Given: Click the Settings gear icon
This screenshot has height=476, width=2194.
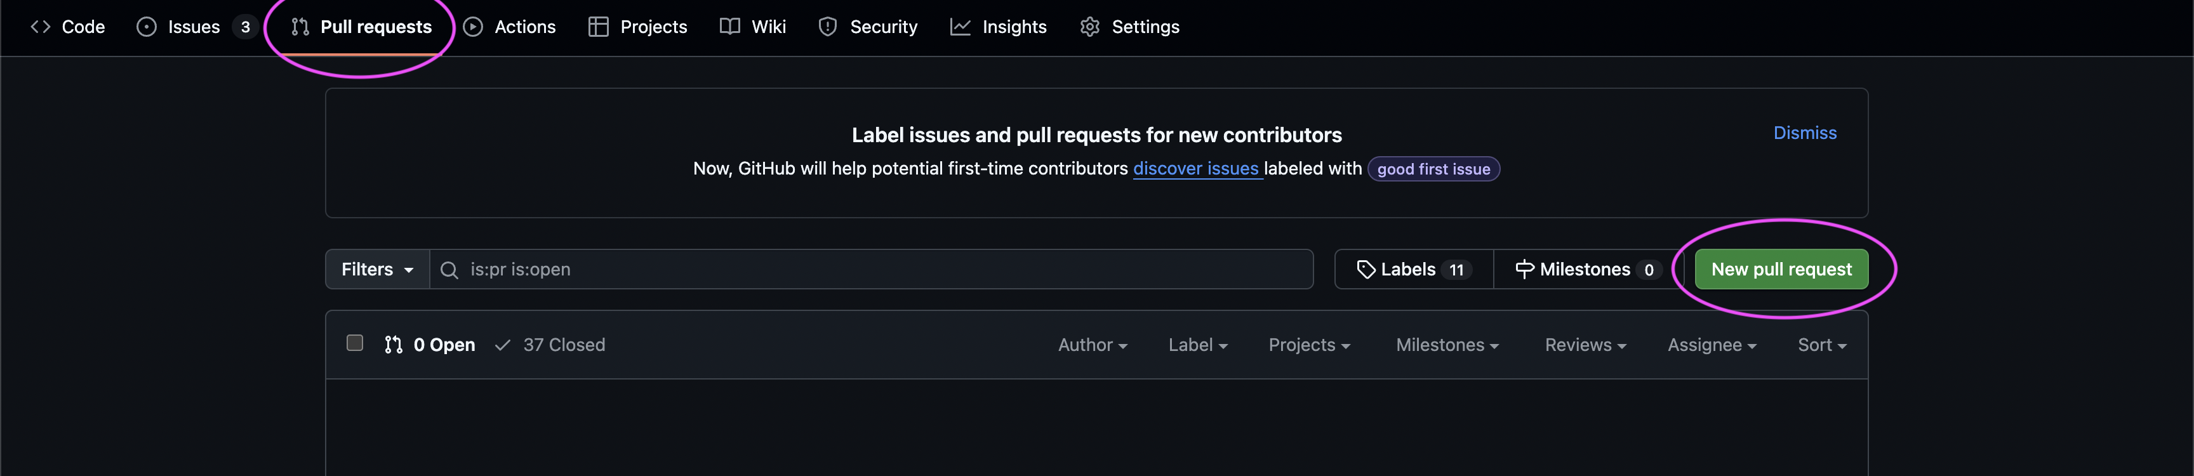Looking at the screenshot, I should (1089, 27).
